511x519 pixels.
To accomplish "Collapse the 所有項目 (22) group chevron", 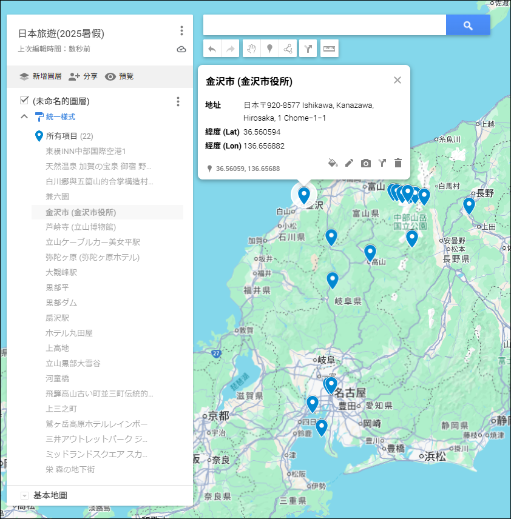I will [x=25, y=115].
